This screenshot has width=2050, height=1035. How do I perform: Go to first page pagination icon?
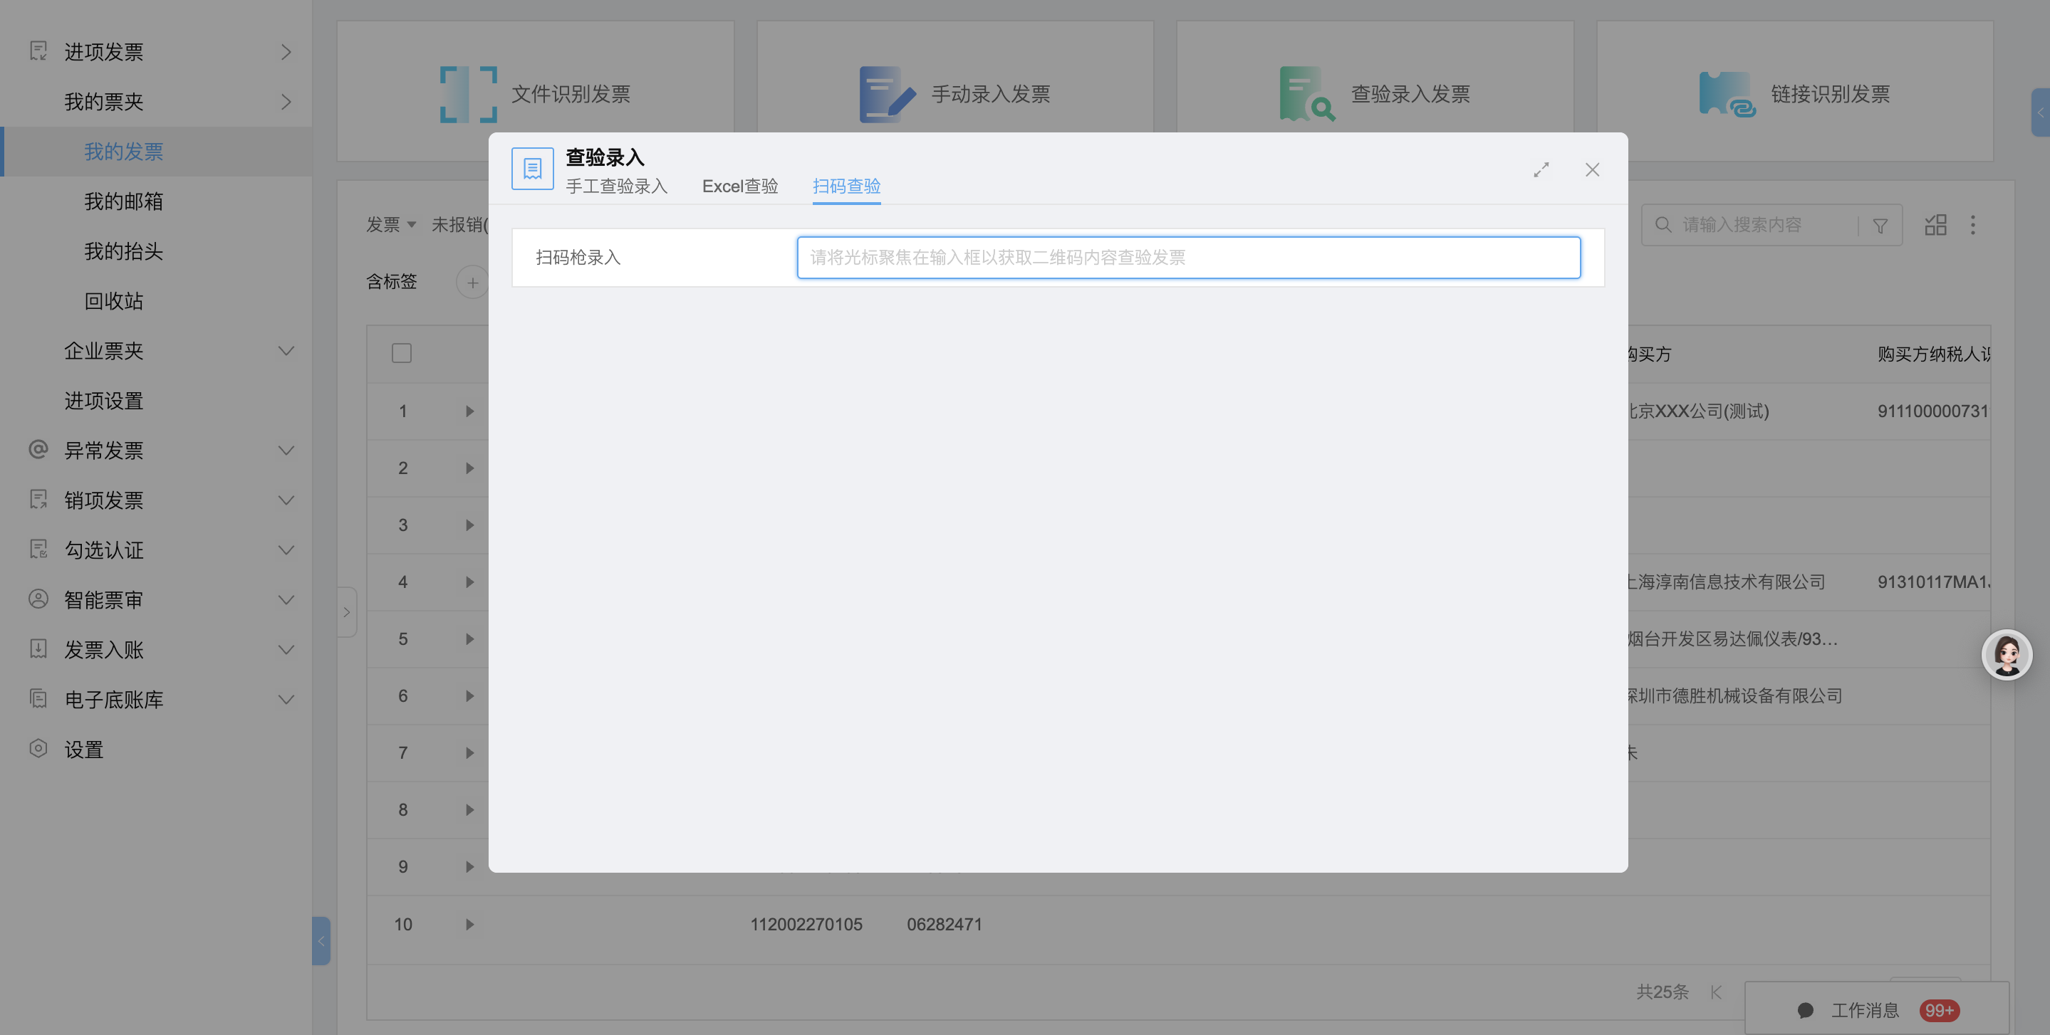[1717, 992]
